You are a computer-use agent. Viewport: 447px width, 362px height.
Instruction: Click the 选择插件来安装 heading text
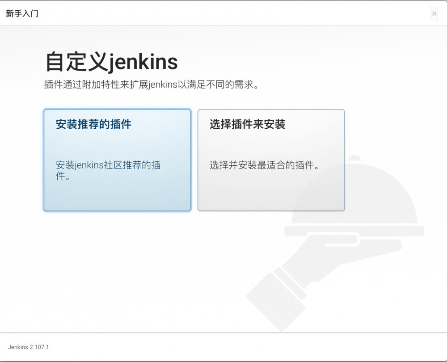point(247,124)
